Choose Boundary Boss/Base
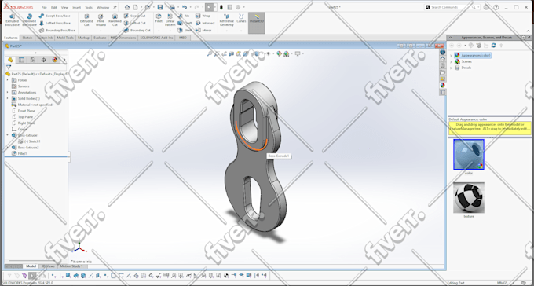 click(57, 31)
